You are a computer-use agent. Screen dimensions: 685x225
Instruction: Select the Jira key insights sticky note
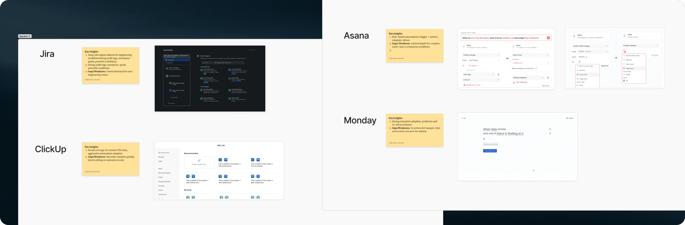[x=110, y=65]
